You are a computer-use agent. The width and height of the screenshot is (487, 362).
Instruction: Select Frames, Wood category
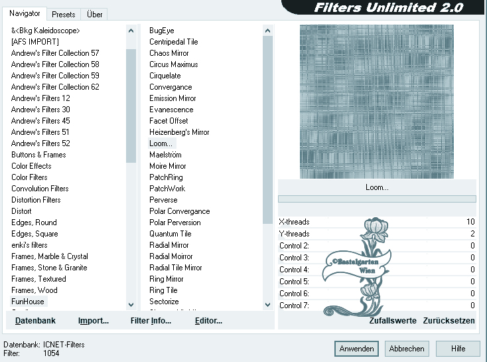35,290
